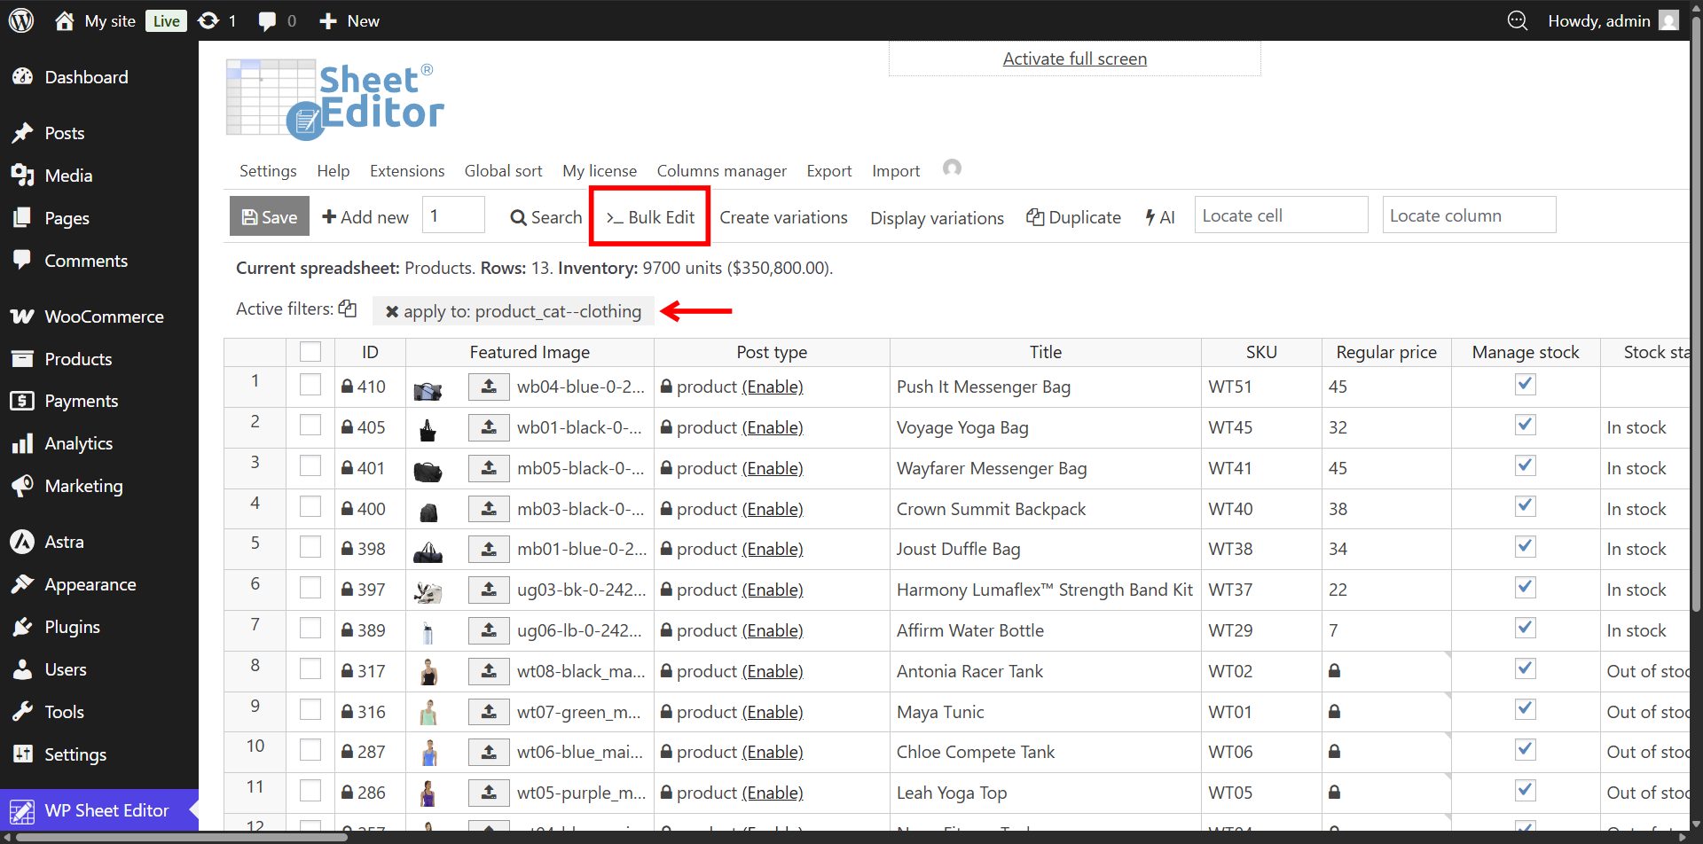Copy active filters icon
Image resolution: width=1703 pixels, height=844 pixels.
pyautogui.click(x=348, y=309)
